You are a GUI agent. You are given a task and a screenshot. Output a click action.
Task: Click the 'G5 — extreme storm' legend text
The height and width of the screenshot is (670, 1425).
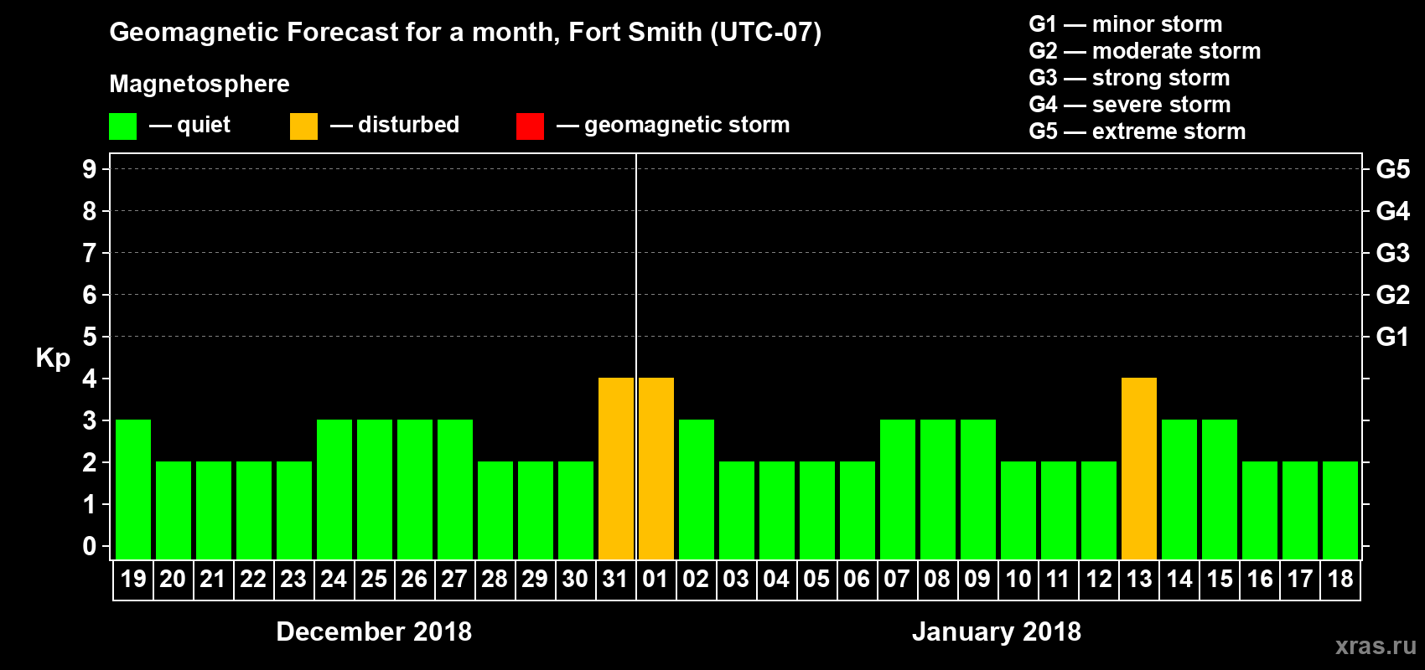point(1137,131)
